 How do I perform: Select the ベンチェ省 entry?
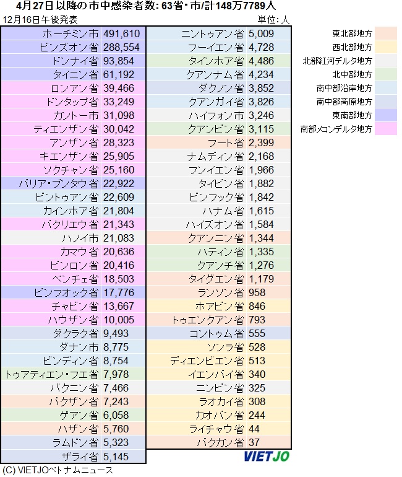coord(75,279)
